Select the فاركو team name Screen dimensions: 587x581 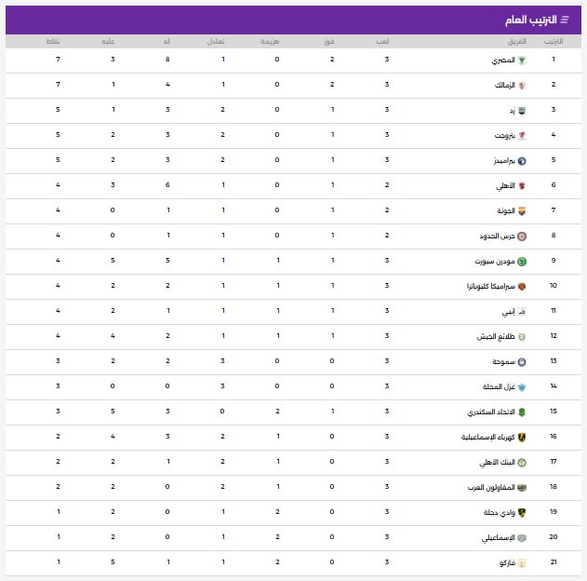pyautogui.click(x=507, y=562)
